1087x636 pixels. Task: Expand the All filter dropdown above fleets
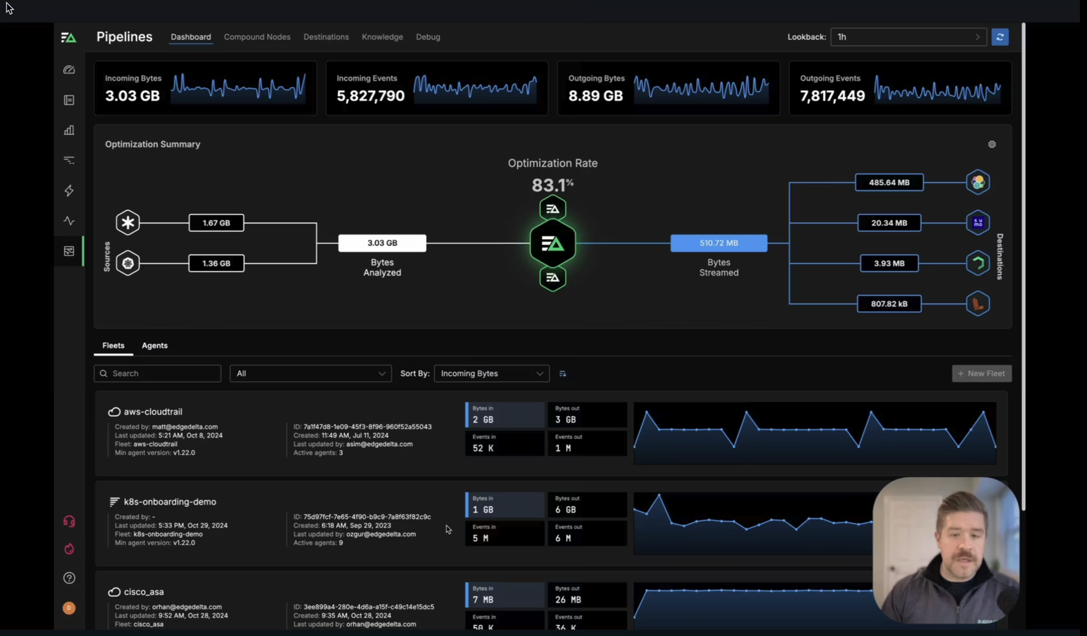[x=310, y=374]
